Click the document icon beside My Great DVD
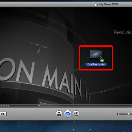Image resolution: width=132 pixels, height=132 pixels. 96,4
